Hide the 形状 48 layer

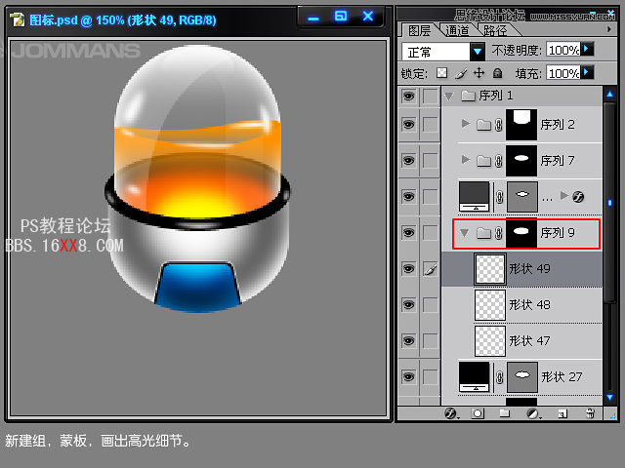point(408,305)
